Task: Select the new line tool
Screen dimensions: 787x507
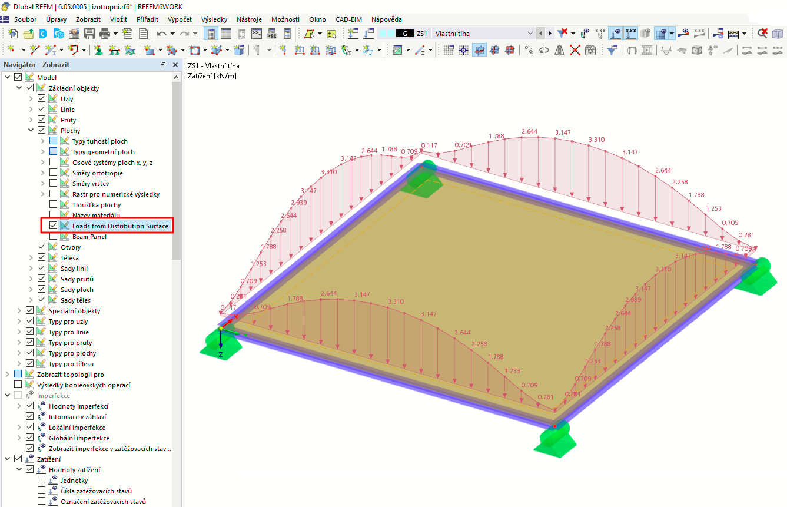Action: pyautogui.click(x=34, y=50)
